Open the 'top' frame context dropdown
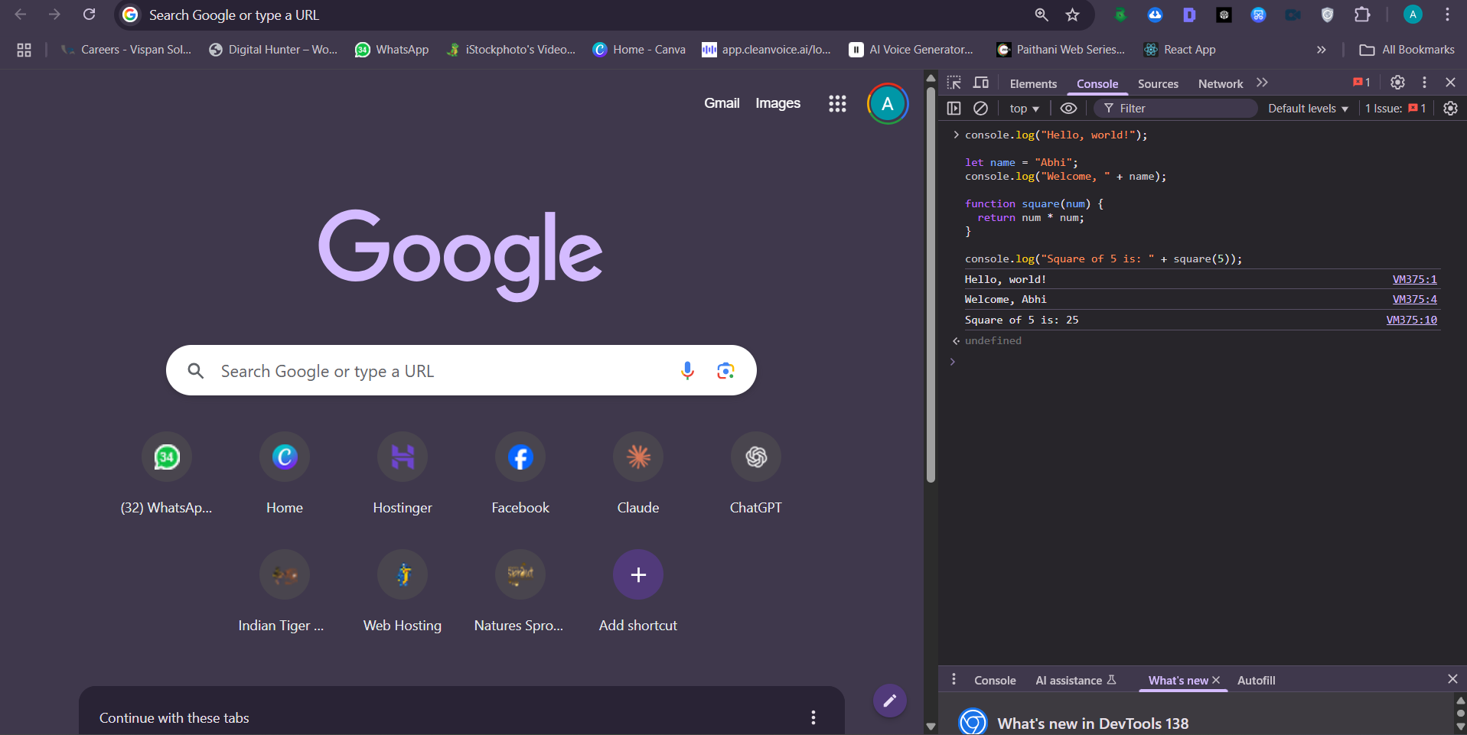 (1024, 108)
